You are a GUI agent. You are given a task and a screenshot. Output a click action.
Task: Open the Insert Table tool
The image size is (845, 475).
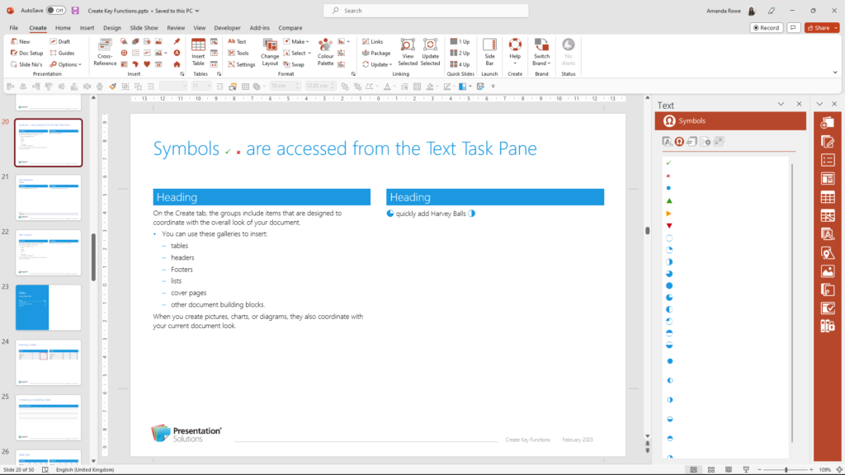click(x=198, y=52)
